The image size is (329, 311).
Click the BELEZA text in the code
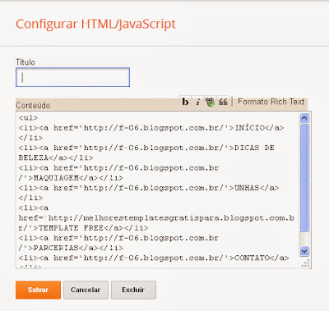pos(33,158)
